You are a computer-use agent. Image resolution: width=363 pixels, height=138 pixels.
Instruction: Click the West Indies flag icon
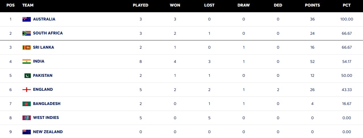(x=26, y=118)
